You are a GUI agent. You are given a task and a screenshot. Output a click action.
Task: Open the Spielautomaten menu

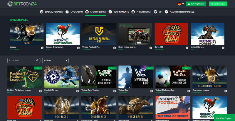54,12
